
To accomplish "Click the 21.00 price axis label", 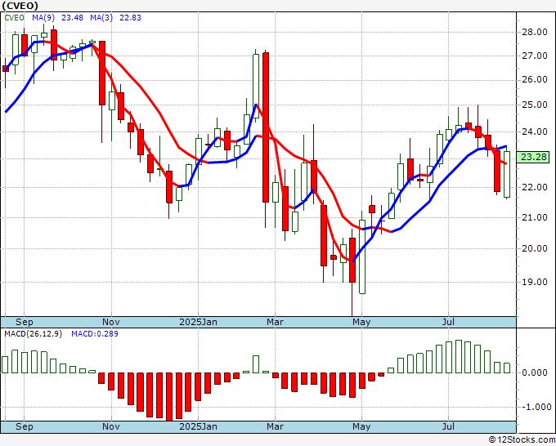I will click(535, 217).
